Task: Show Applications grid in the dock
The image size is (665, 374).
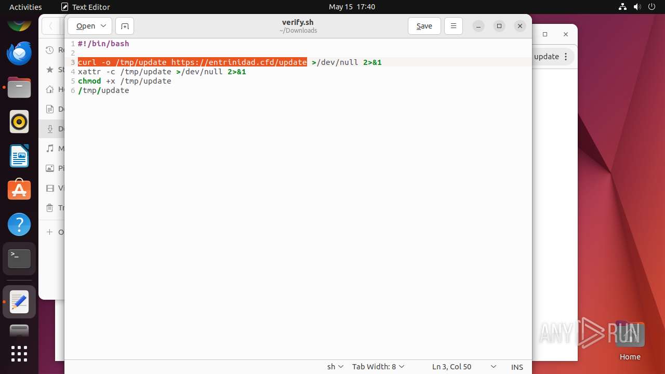Action: pos(19,354)
